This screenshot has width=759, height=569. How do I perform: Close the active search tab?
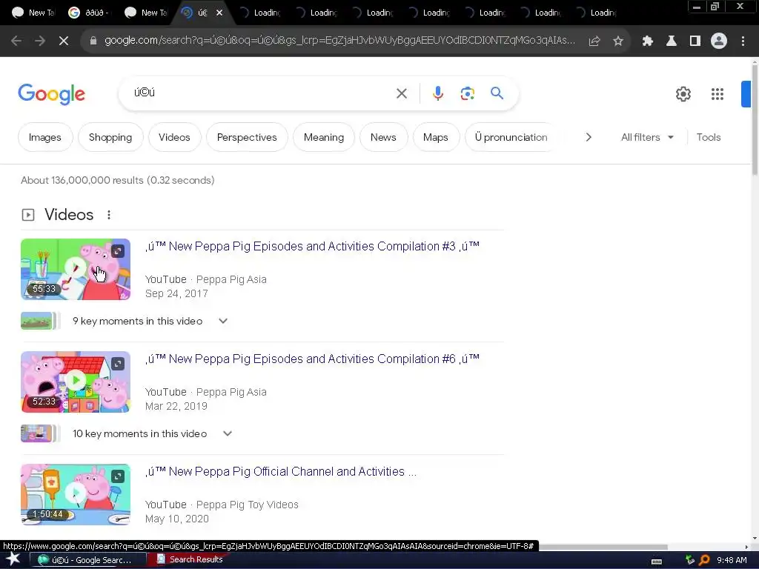tap(219, 13)
